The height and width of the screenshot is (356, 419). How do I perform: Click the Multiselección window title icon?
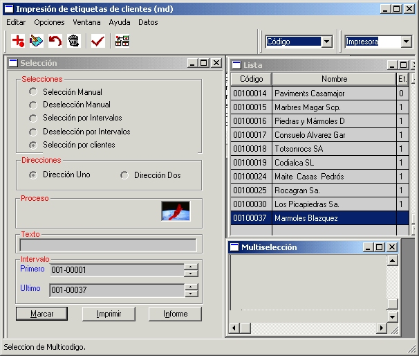[234, 247]
